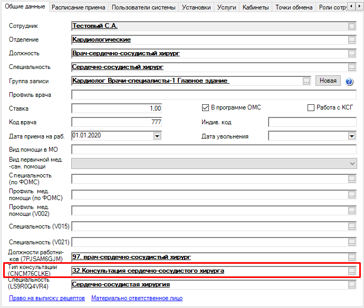Screen dimensions: 364x308
Task: Click the 97. врач-сердечно-сосудистый хирург value
Action: (x=132, y=257)
